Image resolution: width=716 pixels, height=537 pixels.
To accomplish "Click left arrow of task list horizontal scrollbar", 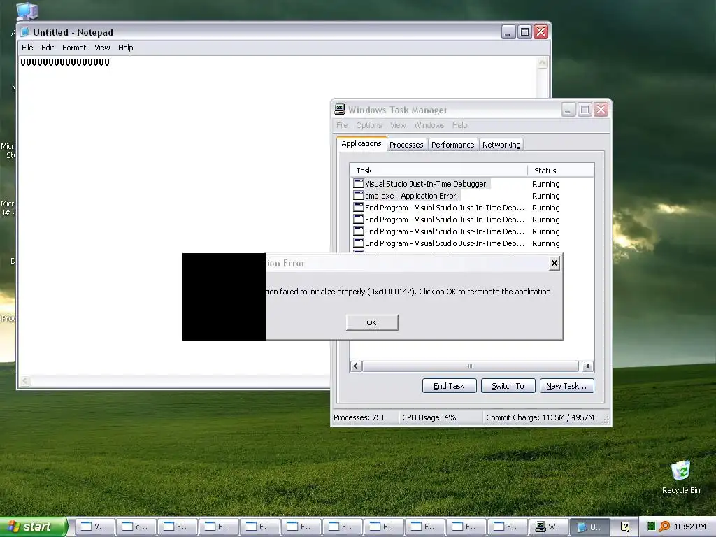I will tap(357, 366).
